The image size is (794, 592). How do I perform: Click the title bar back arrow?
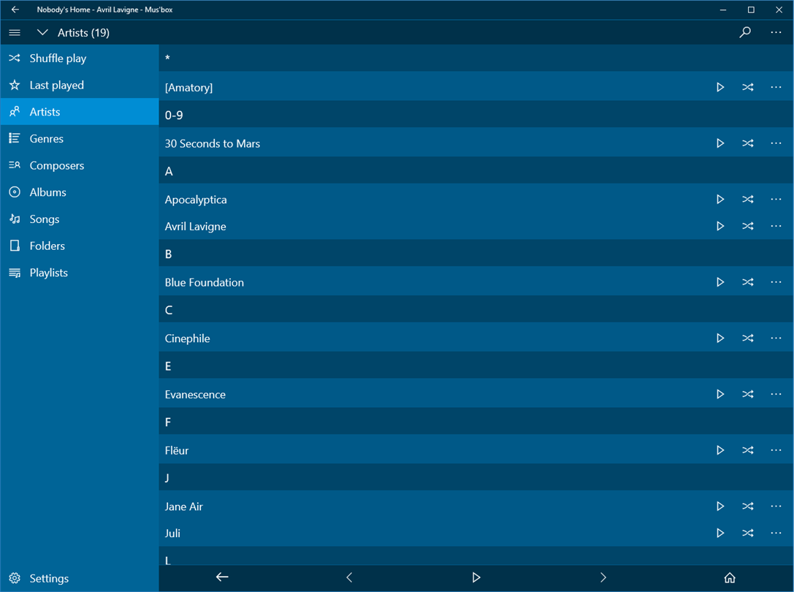tap(15, 10)
